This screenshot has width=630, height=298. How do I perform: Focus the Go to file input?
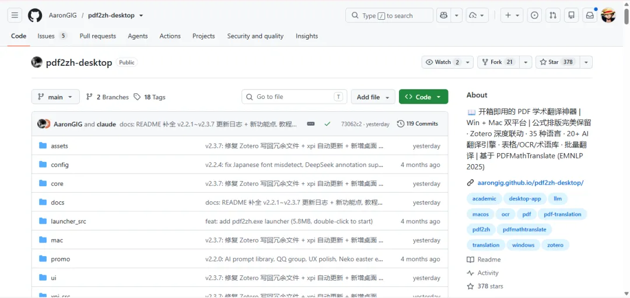pyautogui.click(x=295, y=97)
